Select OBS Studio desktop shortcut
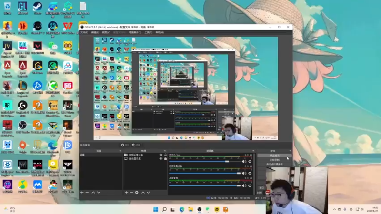The width and height of the screenshot is (381, 214). click(x=22, y=127)
